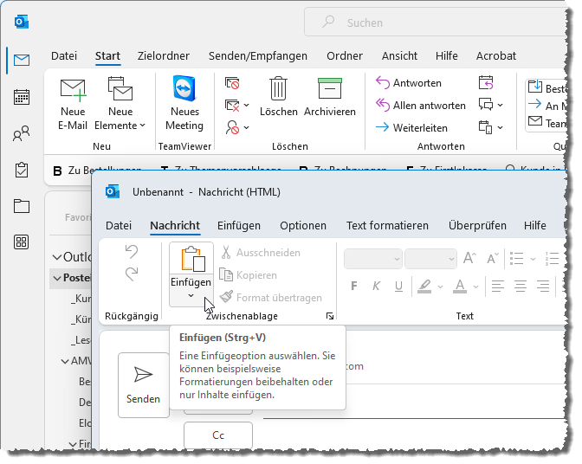
Task: Open Einfügen options dropdown arrow
Action: click(x=191, y=296)
